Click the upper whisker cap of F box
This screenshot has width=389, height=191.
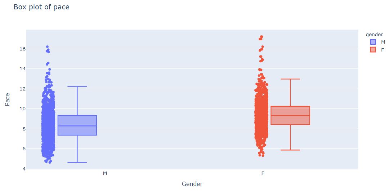[x=290, y=79]
